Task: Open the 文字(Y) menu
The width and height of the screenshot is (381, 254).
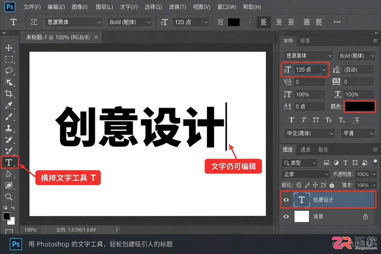Action: 129,7
